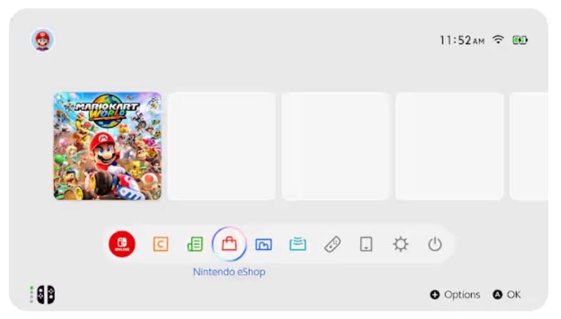Click the Joy-Con status icon bottom left

[x=43, y=294]
